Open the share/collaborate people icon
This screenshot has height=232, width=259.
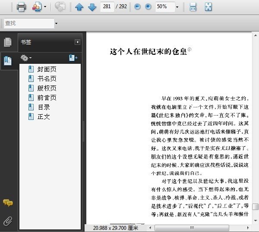pos(37,7)
